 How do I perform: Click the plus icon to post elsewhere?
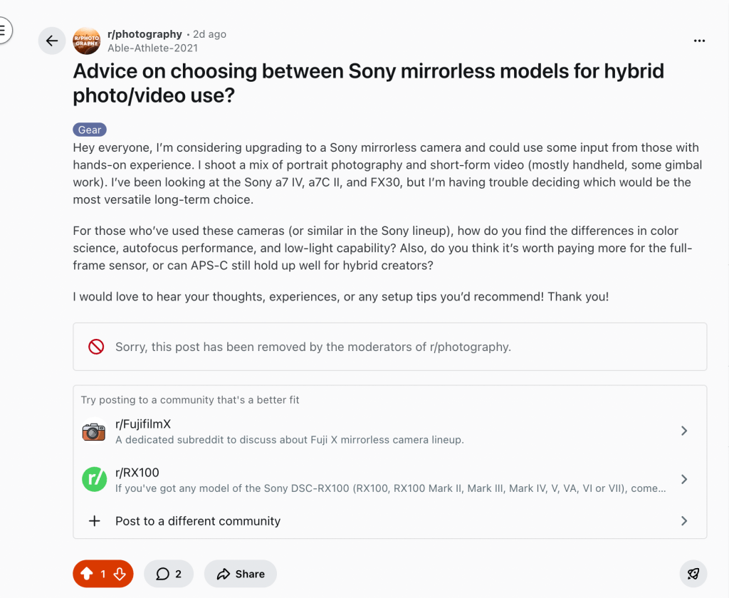pyautogui.click(x=94, y=521)
